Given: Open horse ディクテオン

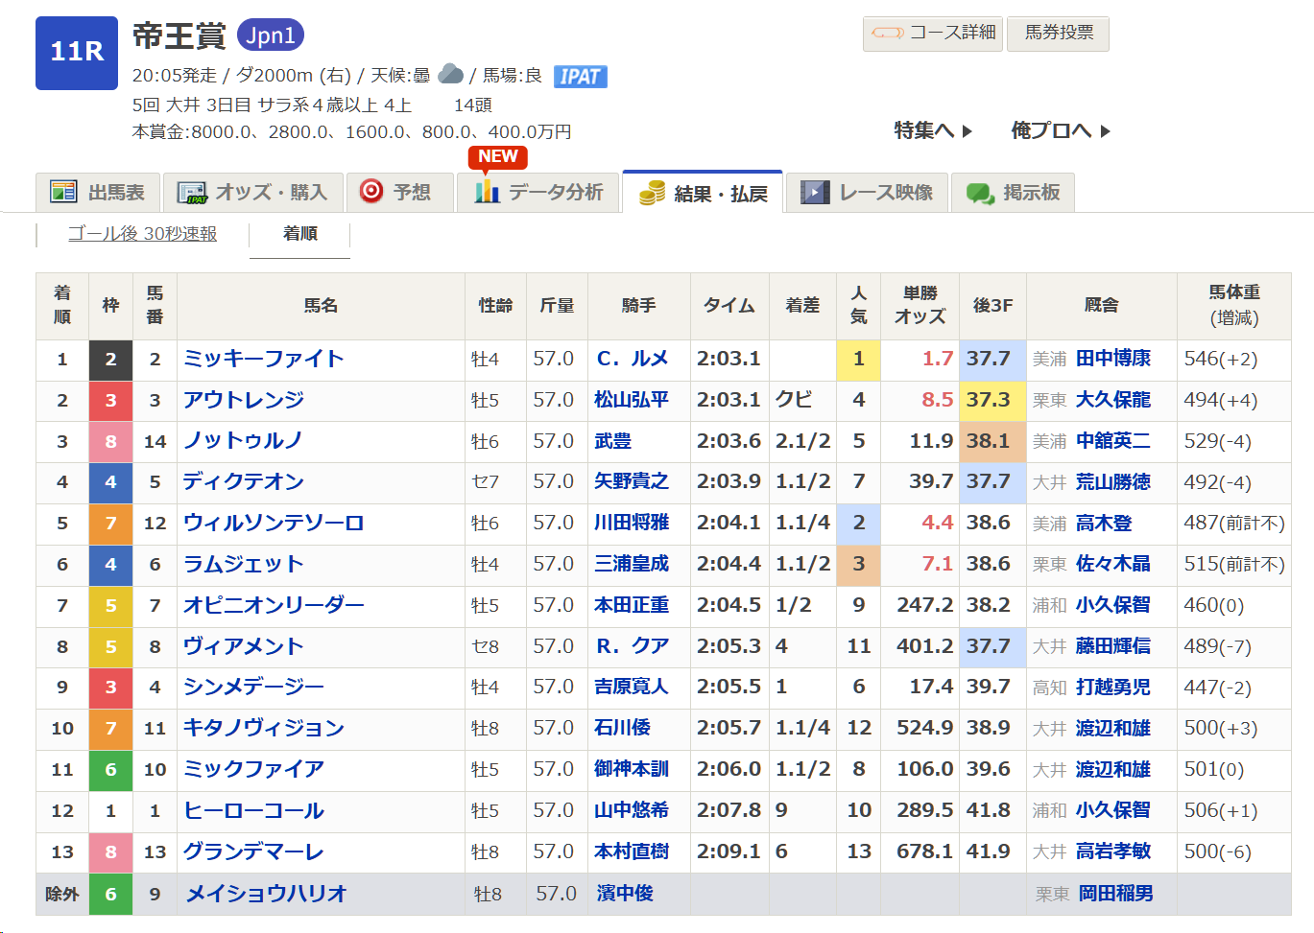Looking at the screenshot, I should 244,481.
